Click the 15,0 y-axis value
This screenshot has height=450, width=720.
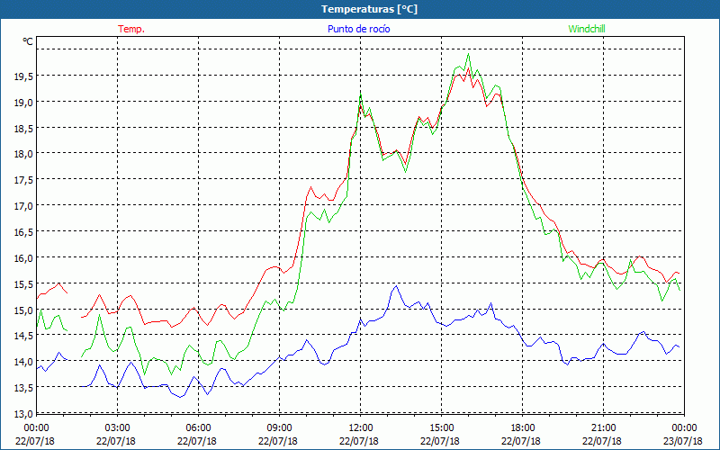[23, 310]
